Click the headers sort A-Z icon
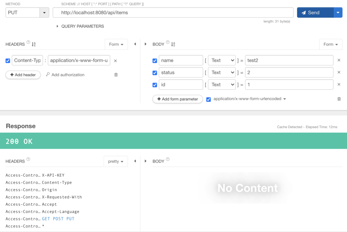 tap(34, 44)
